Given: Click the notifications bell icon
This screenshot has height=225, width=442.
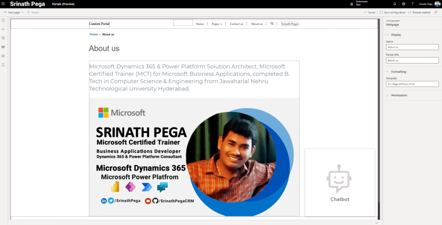Looking at the screenshot, I should (x=395, y=4).
